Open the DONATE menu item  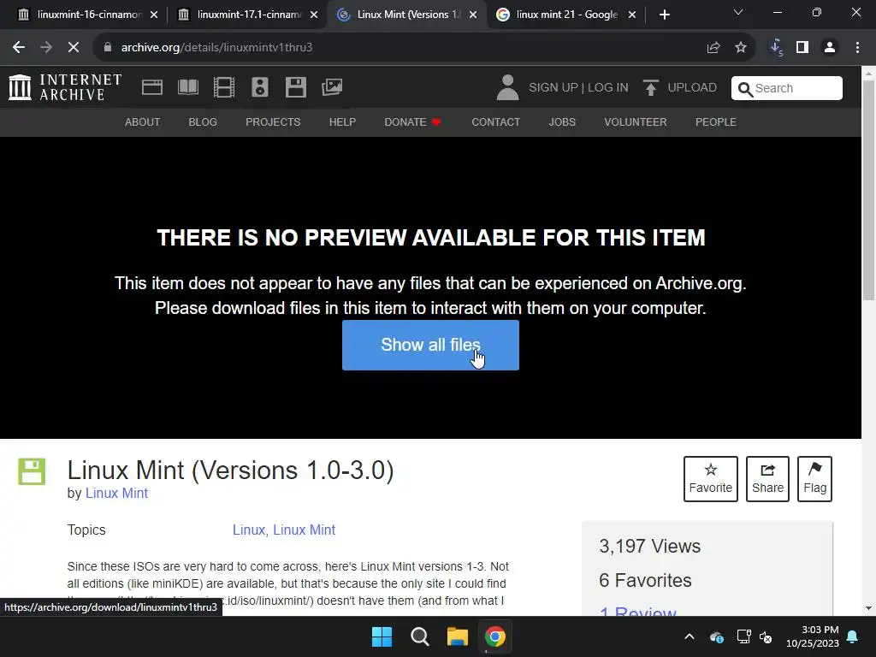[x=413, y=121]
